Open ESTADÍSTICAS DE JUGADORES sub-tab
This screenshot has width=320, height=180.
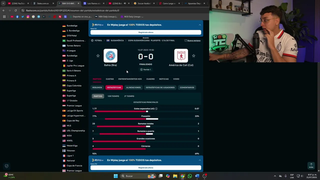pyautogui.click(x=160, y=87)
